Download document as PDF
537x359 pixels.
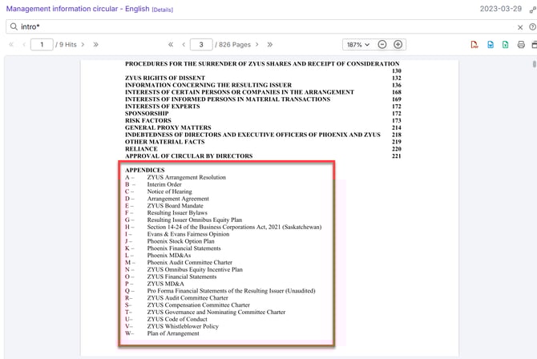coord(474,45)
